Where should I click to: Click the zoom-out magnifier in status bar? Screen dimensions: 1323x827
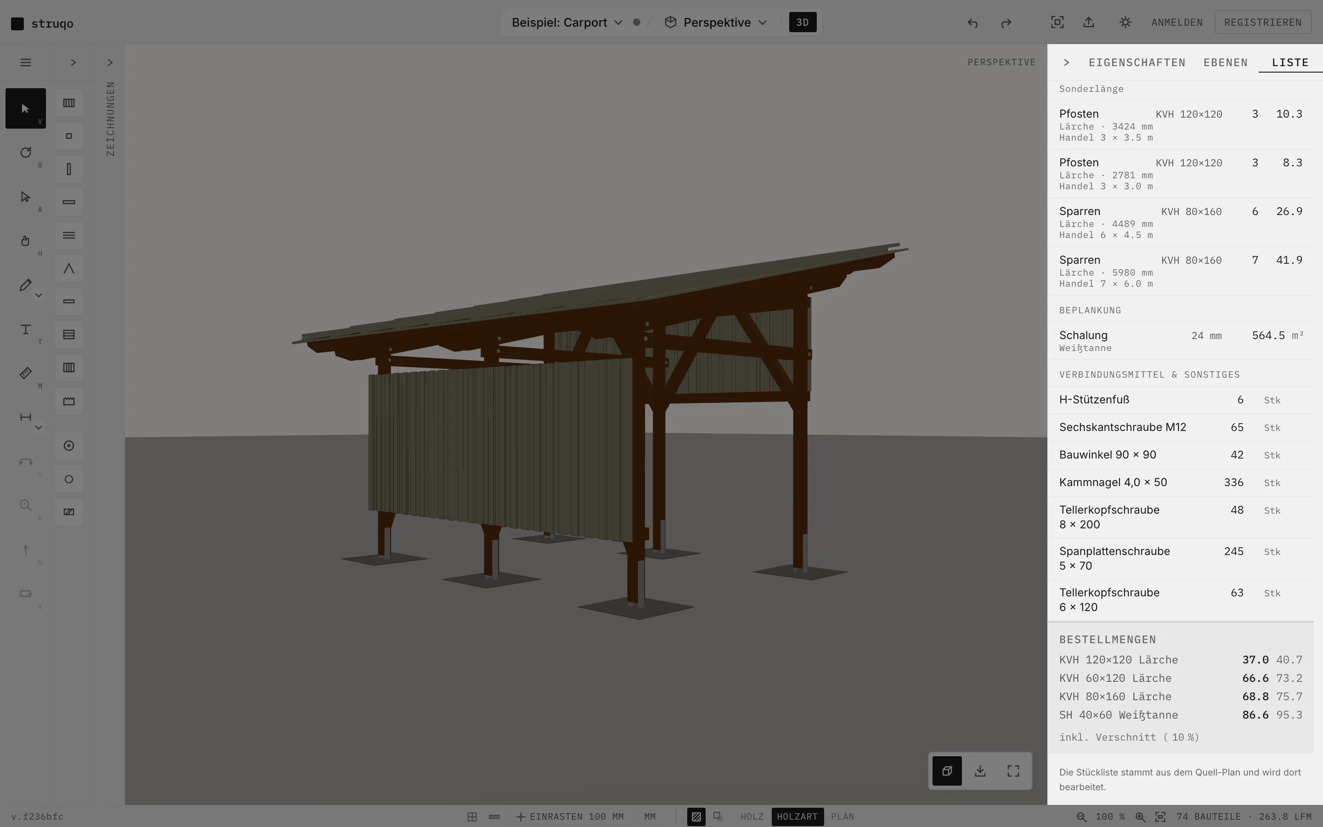point(1081,816)
